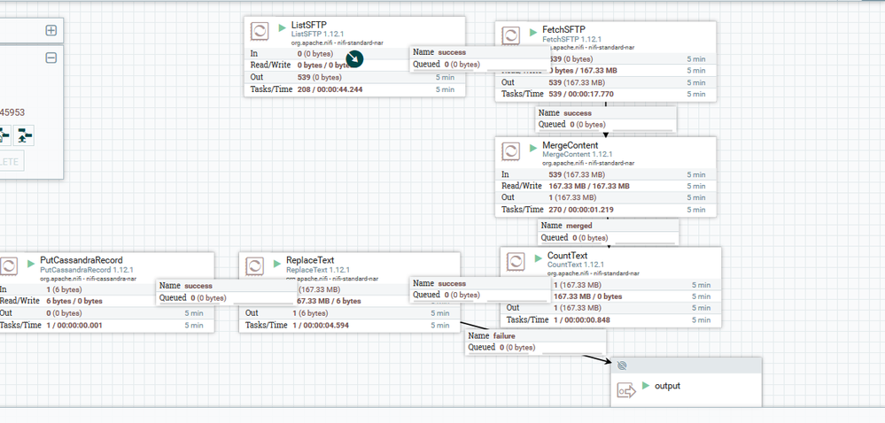The image size is (885, 423).
Task: Click the success connection below FetchSFTP
Action: [x=606, y=119]
